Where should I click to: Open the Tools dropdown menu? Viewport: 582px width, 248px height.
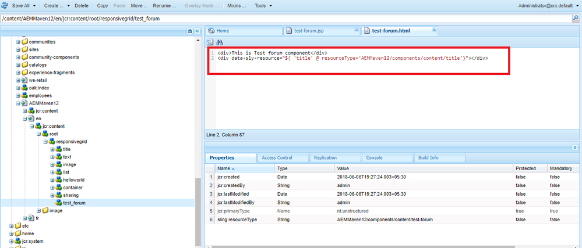[263, 6]
